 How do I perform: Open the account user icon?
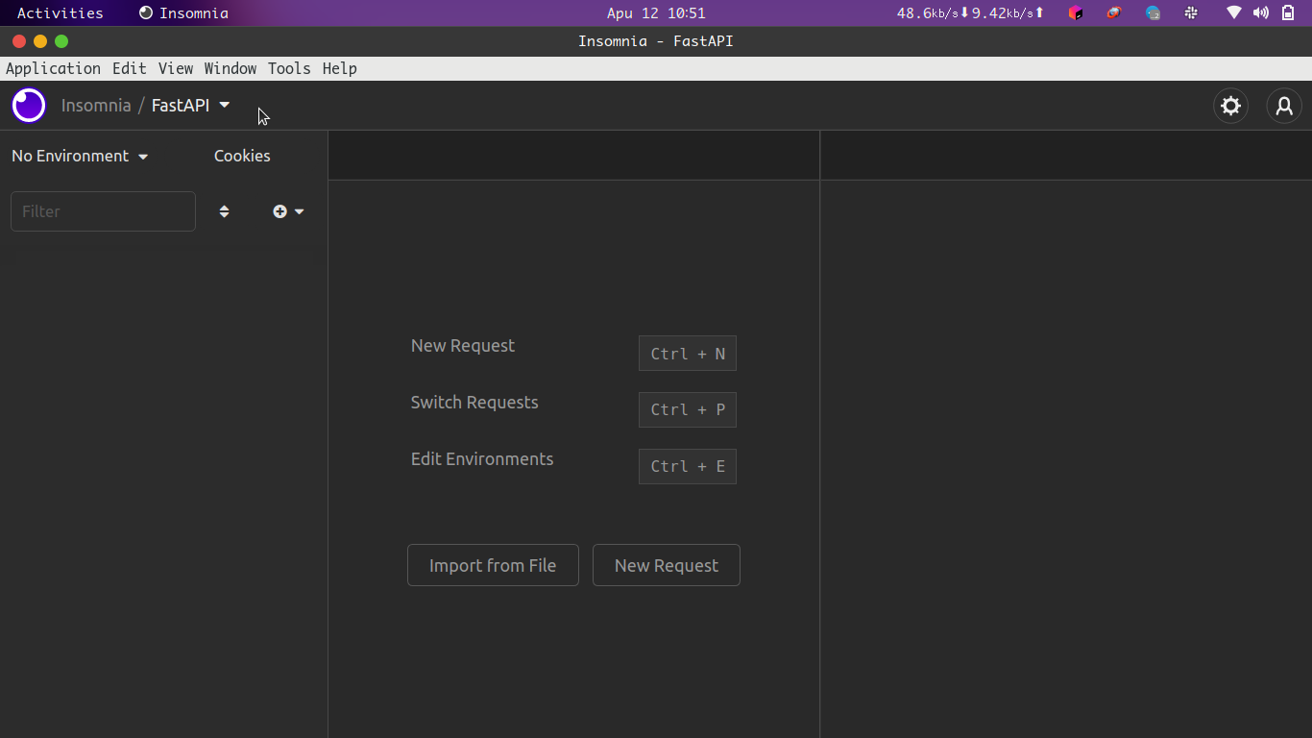coord(1284,106)
